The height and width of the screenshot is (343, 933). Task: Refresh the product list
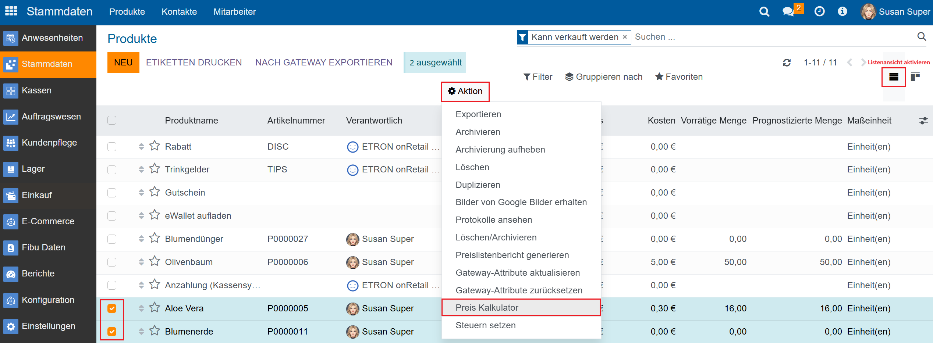(787, 62)
